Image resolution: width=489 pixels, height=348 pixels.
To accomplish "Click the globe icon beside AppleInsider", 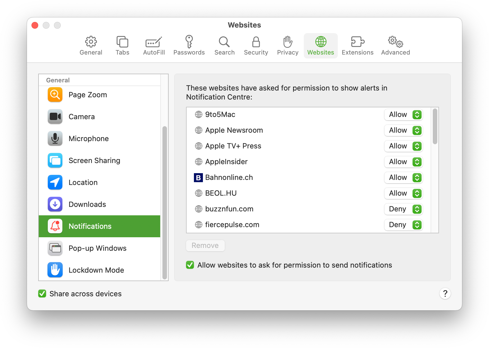I will [199, 162].
